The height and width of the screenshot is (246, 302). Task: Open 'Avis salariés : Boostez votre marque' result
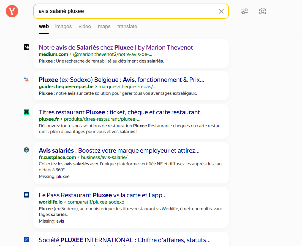pos(119,150)
